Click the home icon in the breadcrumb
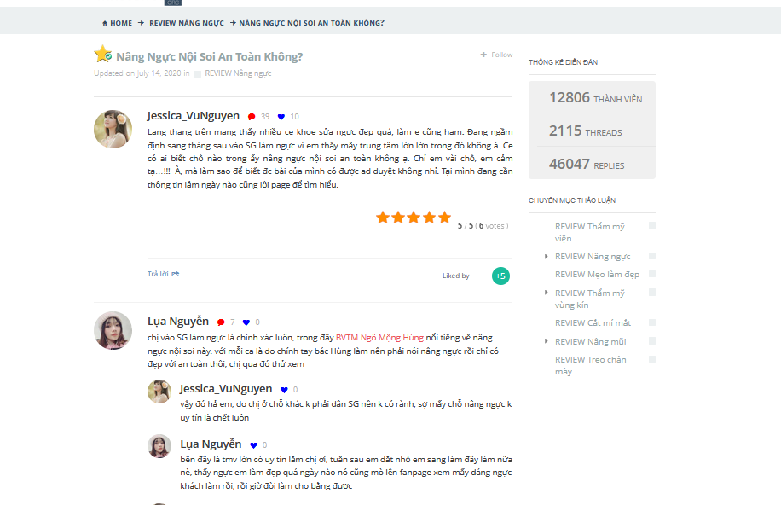The height and width of the screenshot is (505, 781). click(x=105, y=23)
